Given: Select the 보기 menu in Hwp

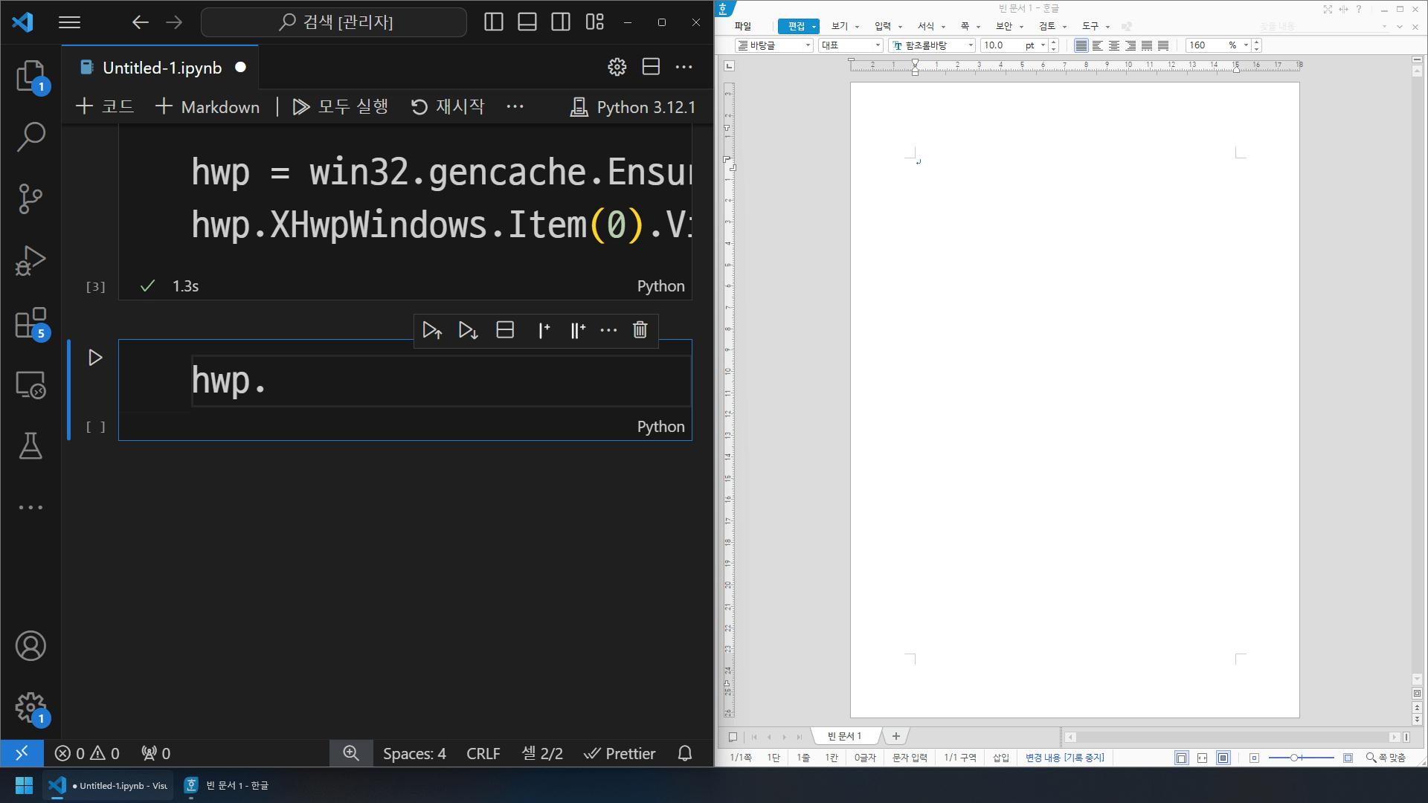Looking at the screenshot, I should [837, 25].
